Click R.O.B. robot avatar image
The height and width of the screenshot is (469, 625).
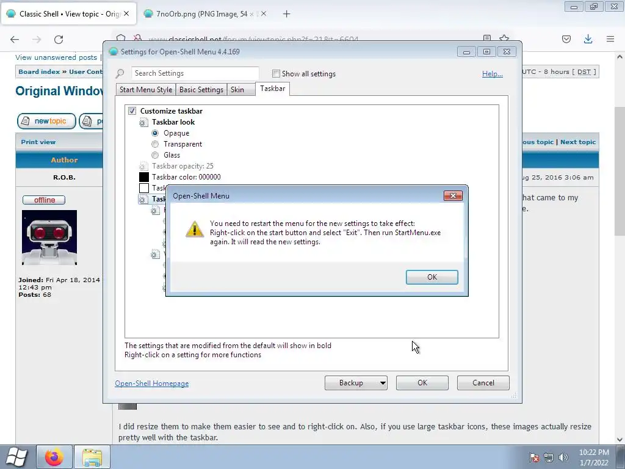click(x=49, y=238)
